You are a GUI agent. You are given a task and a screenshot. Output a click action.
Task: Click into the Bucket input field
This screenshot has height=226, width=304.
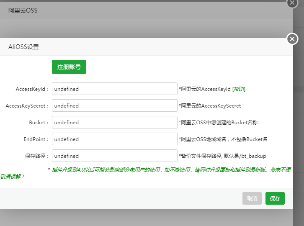pos(115,122)
